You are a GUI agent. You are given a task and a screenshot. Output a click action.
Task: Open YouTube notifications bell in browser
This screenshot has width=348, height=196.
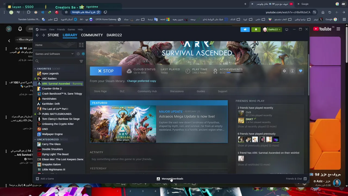click(20, 29)
